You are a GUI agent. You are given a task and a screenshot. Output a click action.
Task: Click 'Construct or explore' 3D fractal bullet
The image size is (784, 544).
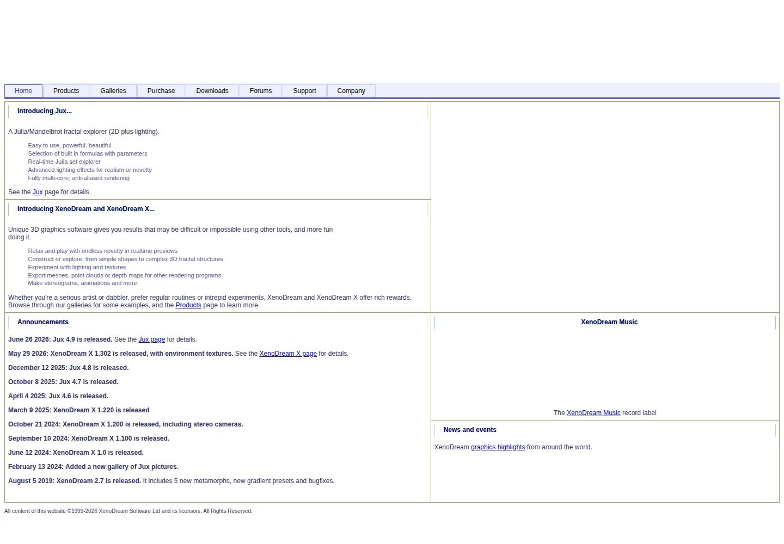[x=126, y=259]
